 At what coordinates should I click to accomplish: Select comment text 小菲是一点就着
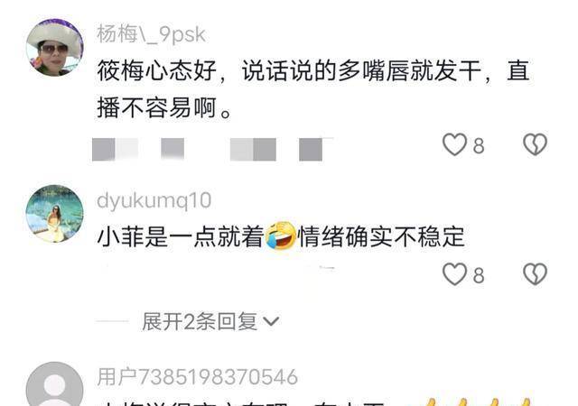pos(181,236)
